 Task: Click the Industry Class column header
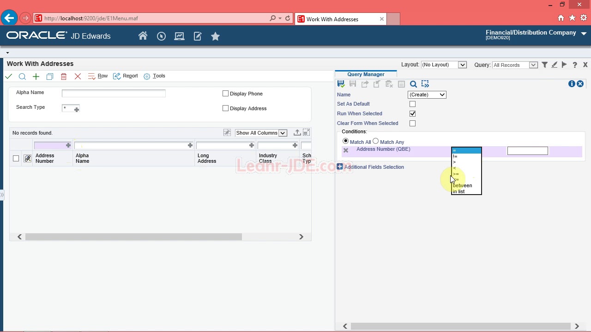pos(268,158)
